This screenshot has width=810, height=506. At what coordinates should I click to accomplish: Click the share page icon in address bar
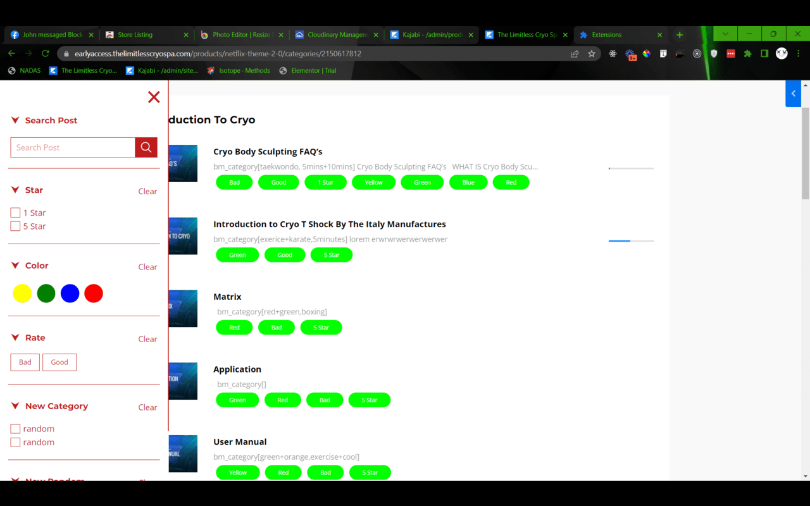[x=575, y=54]
